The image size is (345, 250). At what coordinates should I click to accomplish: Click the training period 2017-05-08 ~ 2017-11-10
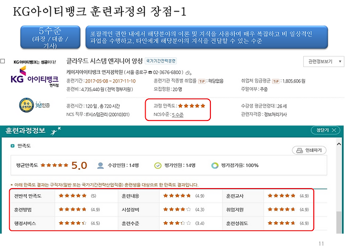coord(110,81)
